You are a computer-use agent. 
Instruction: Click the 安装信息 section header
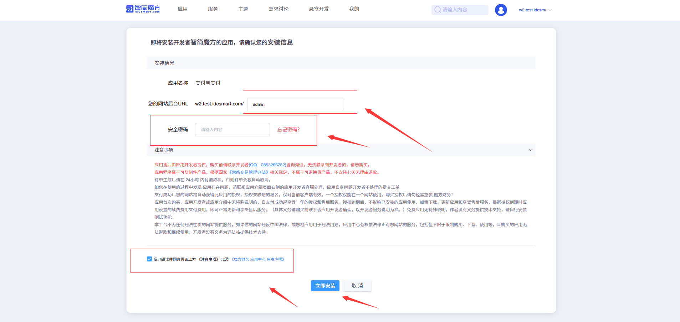(341, 63)
